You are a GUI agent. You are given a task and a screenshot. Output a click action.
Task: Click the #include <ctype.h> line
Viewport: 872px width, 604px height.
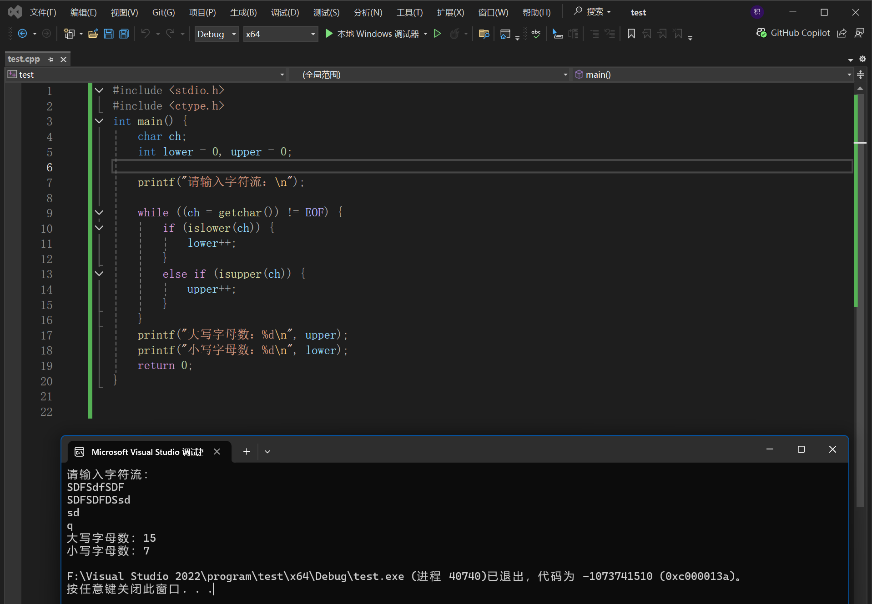[x=169, y=106]
